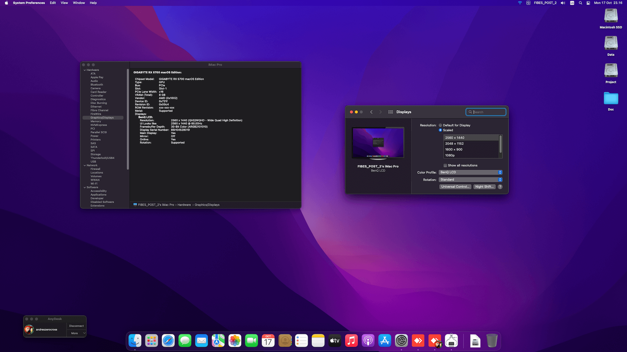Collapse the Hardware section in sidebar

click(x=85, y=70)
